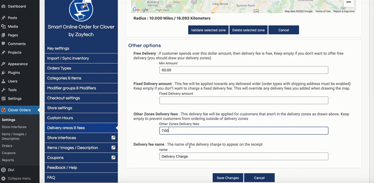Click the Users person icon
The image size is (374, 183).
pos(3,81)
